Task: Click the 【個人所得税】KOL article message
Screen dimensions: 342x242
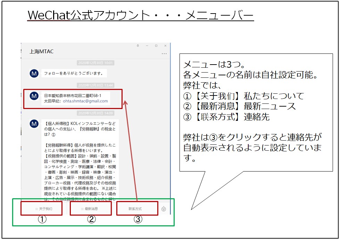Action: pos(80,160)
